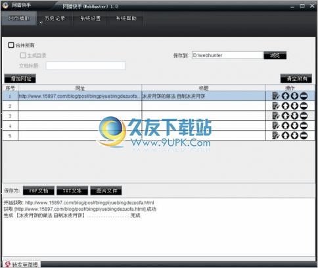This screenshot has height=268, width=318.
Task: Click down arrow icon in row 3
Action: [294, 116]
